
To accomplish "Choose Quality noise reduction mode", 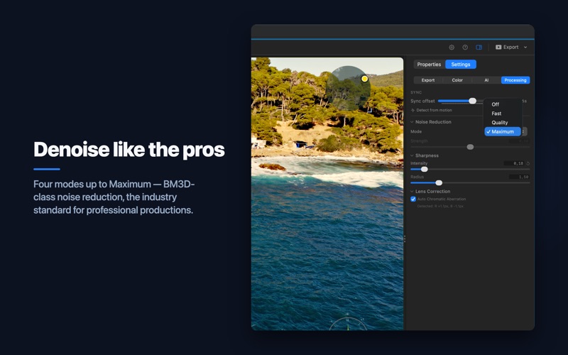I will point(503,122).
